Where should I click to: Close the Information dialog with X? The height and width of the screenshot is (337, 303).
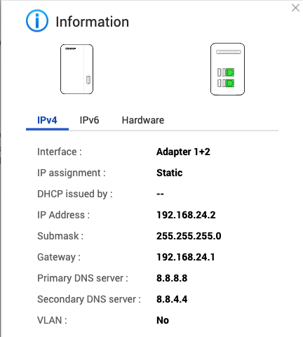295,8
